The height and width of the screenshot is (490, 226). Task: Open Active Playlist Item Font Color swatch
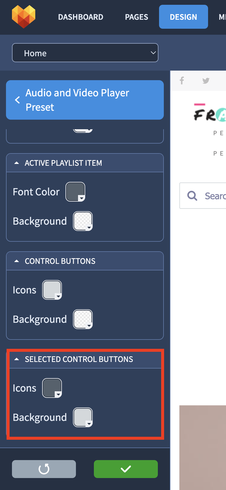tap(75, 192)
